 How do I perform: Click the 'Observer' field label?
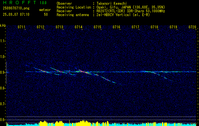[64, 3]
